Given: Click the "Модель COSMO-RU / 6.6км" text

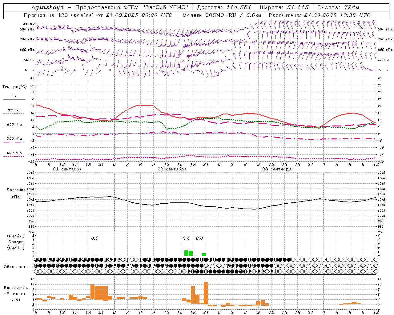Looking at the screenshot, I should coord(222,15).
